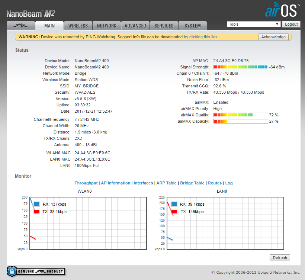Show the Routes monitor view

(x=215, y=183)
